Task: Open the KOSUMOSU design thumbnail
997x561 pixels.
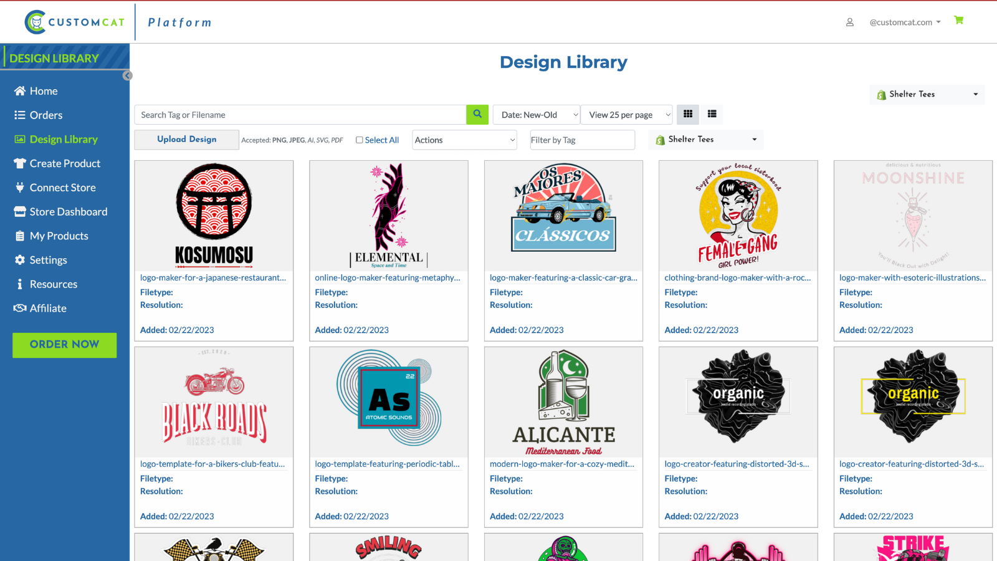Action: pos(214,215)
